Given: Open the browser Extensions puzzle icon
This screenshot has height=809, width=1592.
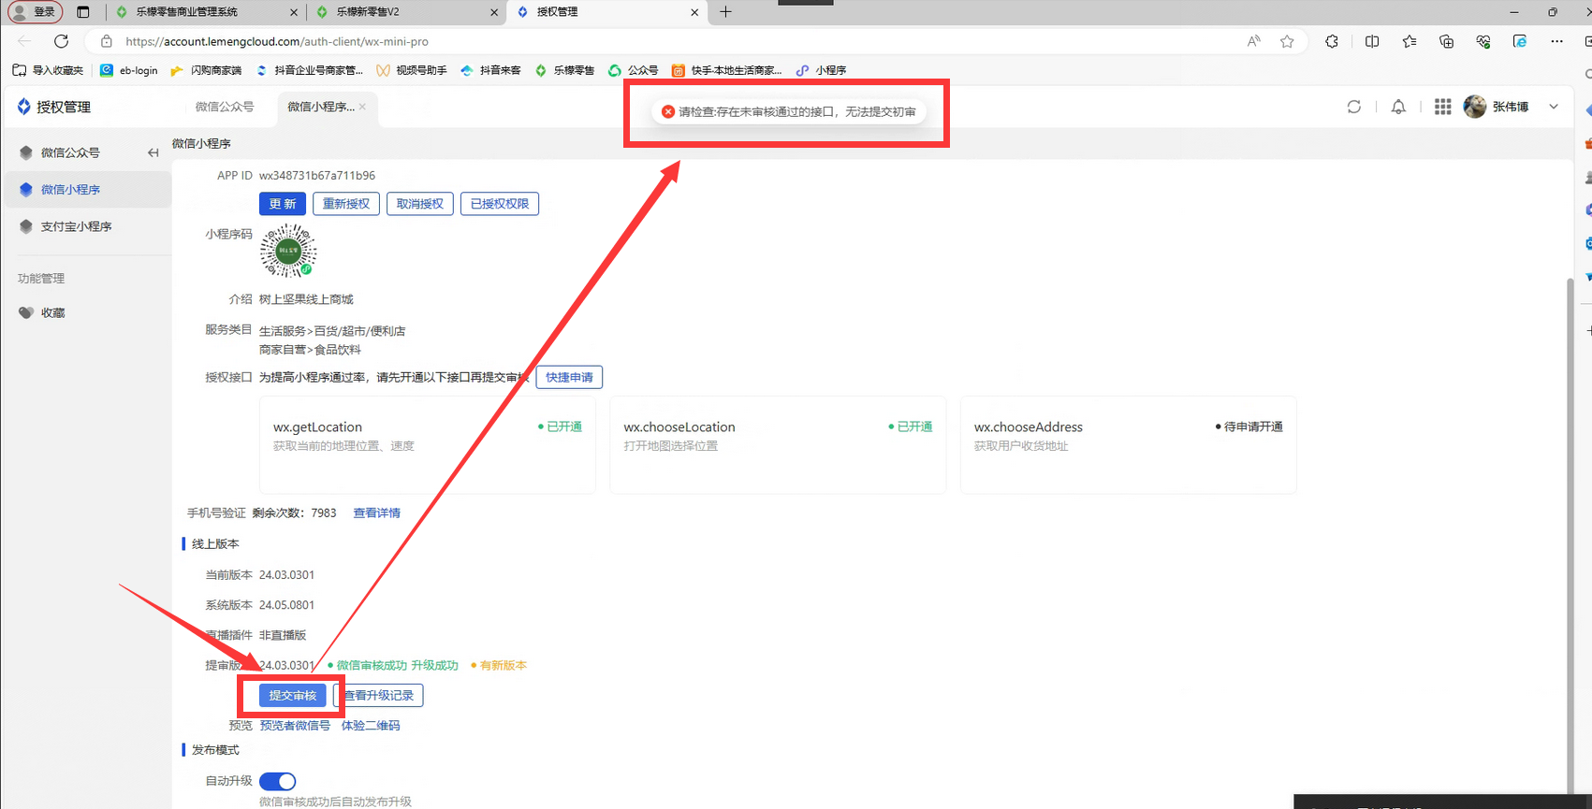Looking at the screenshot, I should [1332, 41].
